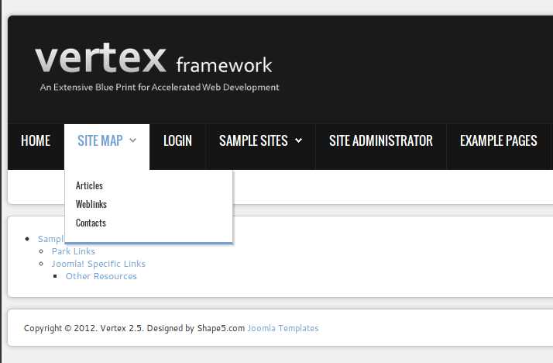Open the Joomla! Specific Links link
This screenshot has width=553, height=363.
98,264
